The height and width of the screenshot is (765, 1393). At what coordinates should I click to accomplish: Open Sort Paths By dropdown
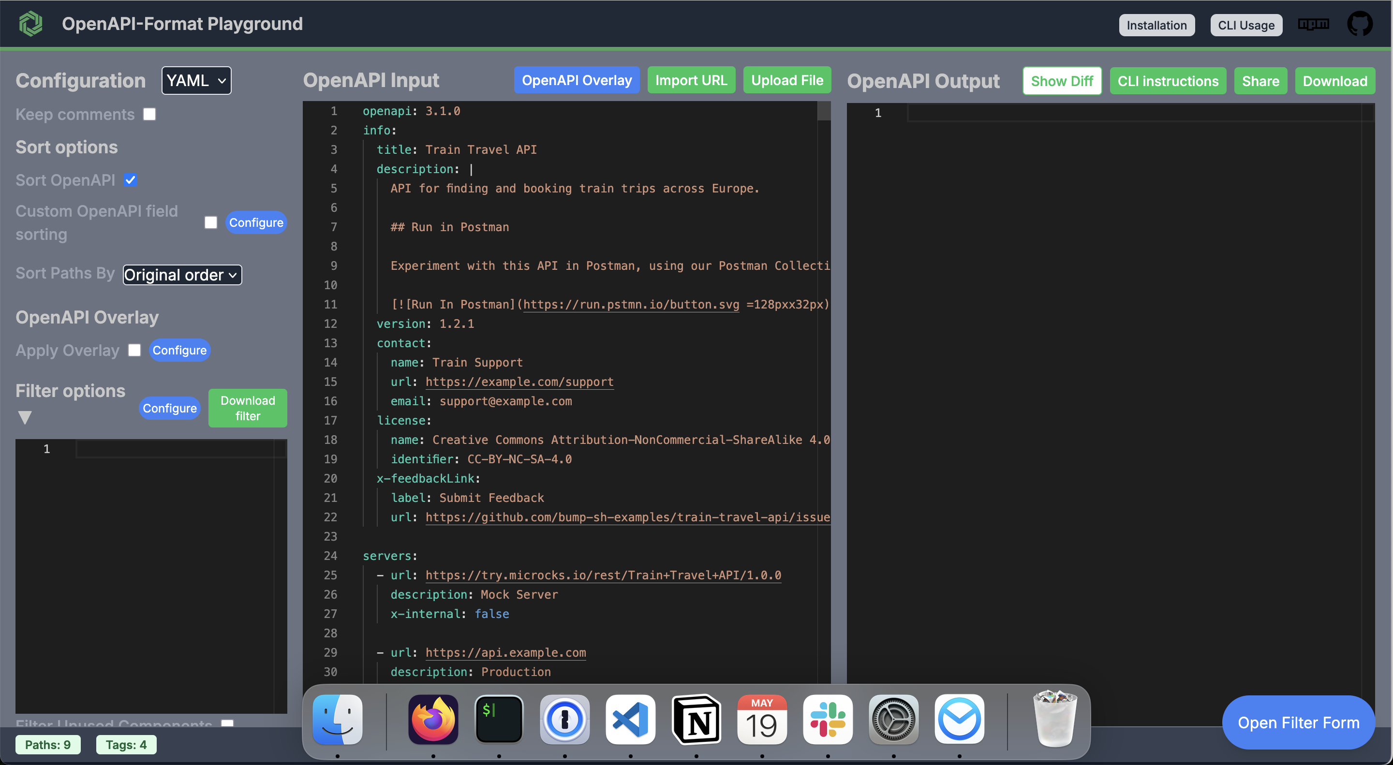click(x=182, y=275)
